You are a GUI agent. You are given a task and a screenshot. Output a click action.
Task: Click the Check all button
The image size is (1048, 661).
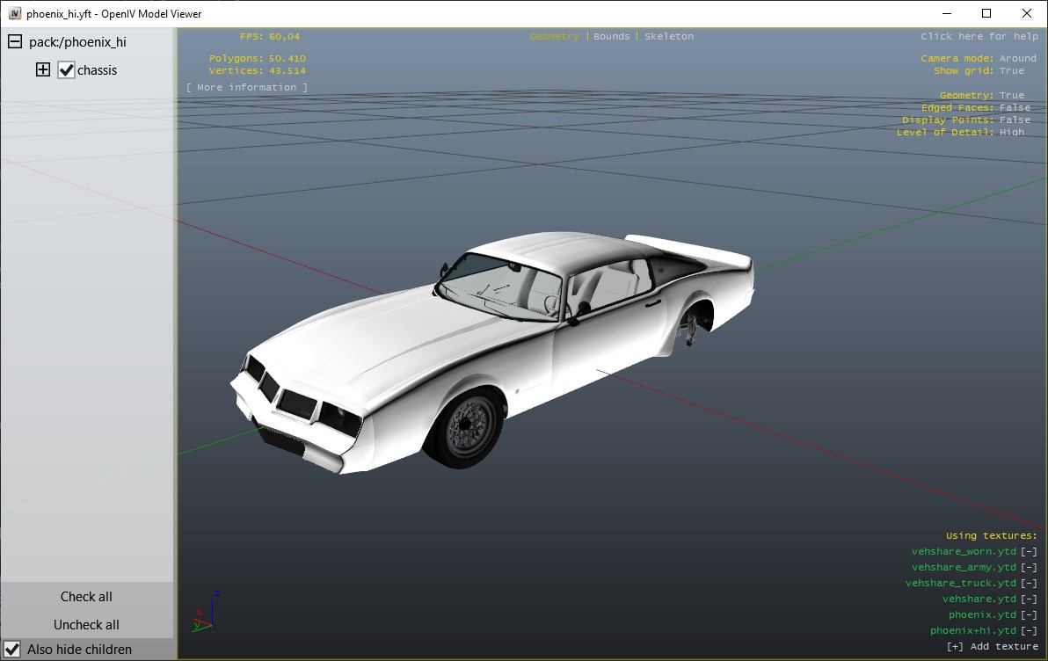86,596
